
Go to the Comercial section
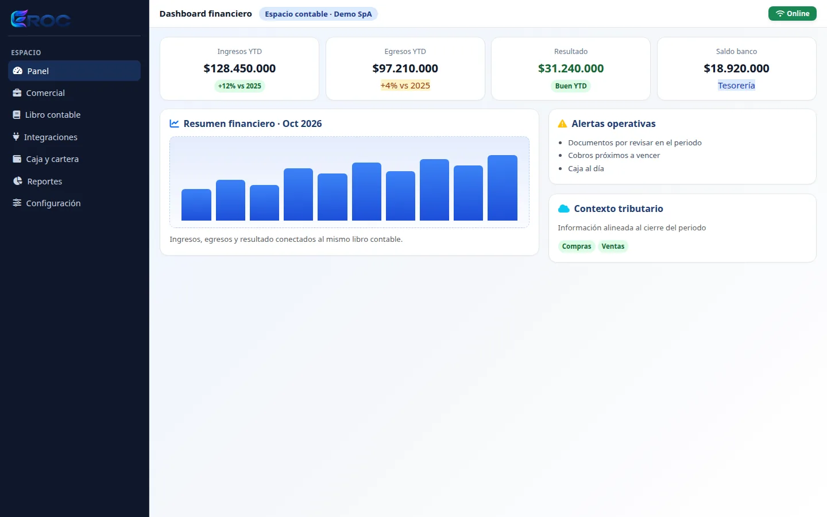click(74, 92)
